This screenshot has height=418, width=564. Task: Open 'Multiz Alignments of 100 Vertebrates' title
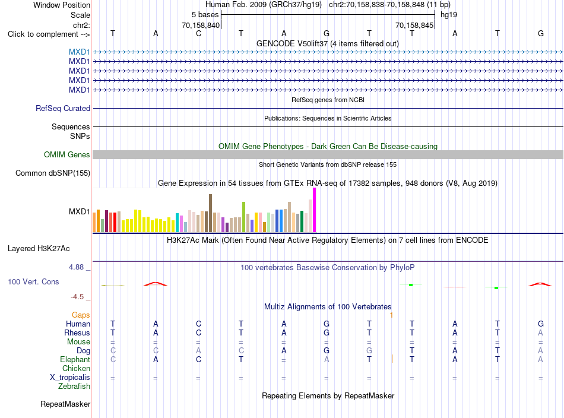click(328, 307)
